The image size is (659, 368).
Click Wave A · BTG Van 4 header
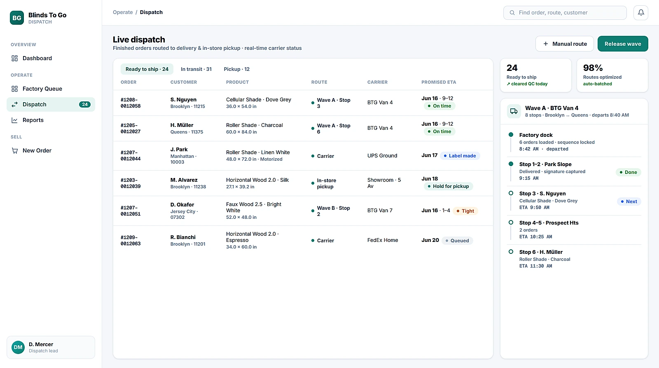point(574,111)
